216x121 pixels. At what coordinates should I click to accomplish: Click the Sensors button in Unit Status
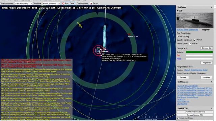(183, 78)
